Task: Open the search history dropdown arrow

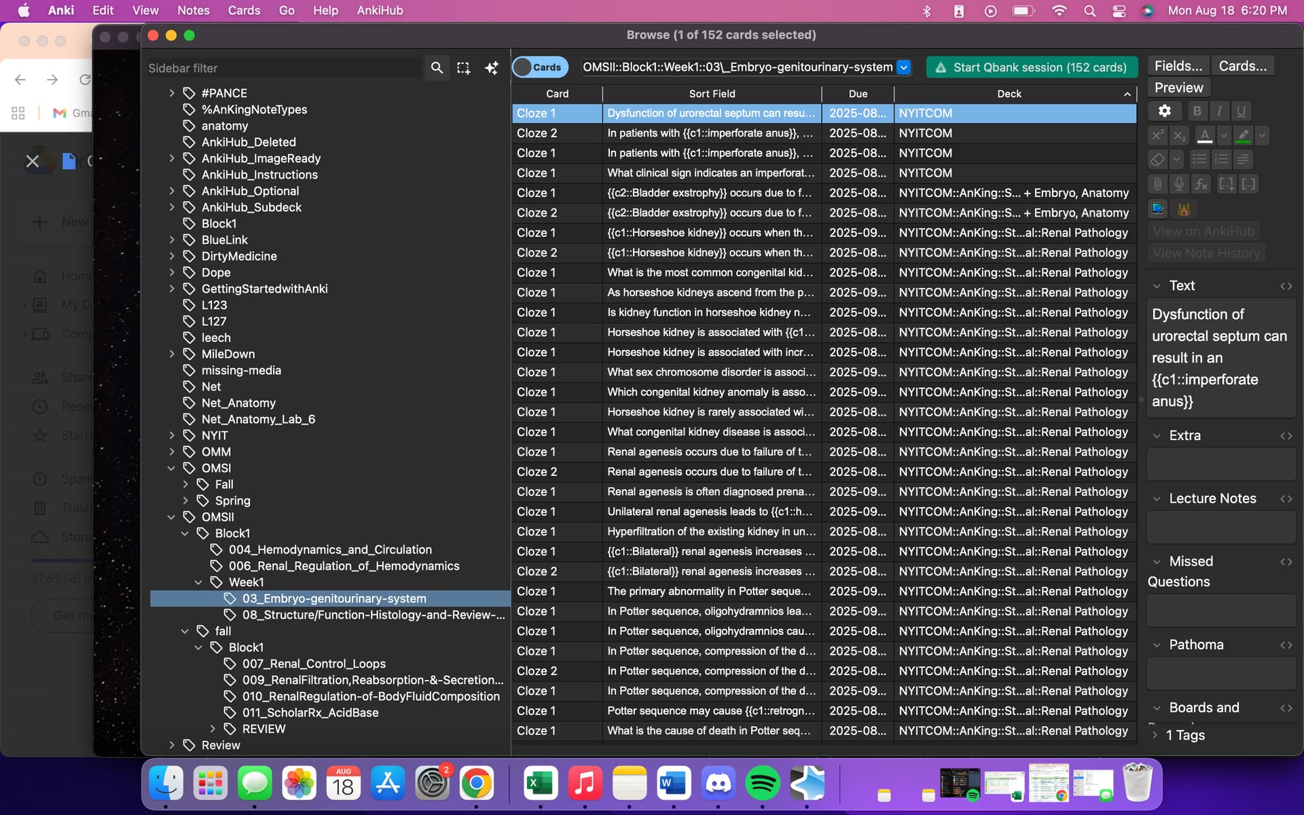Action: tap(903, 67)
